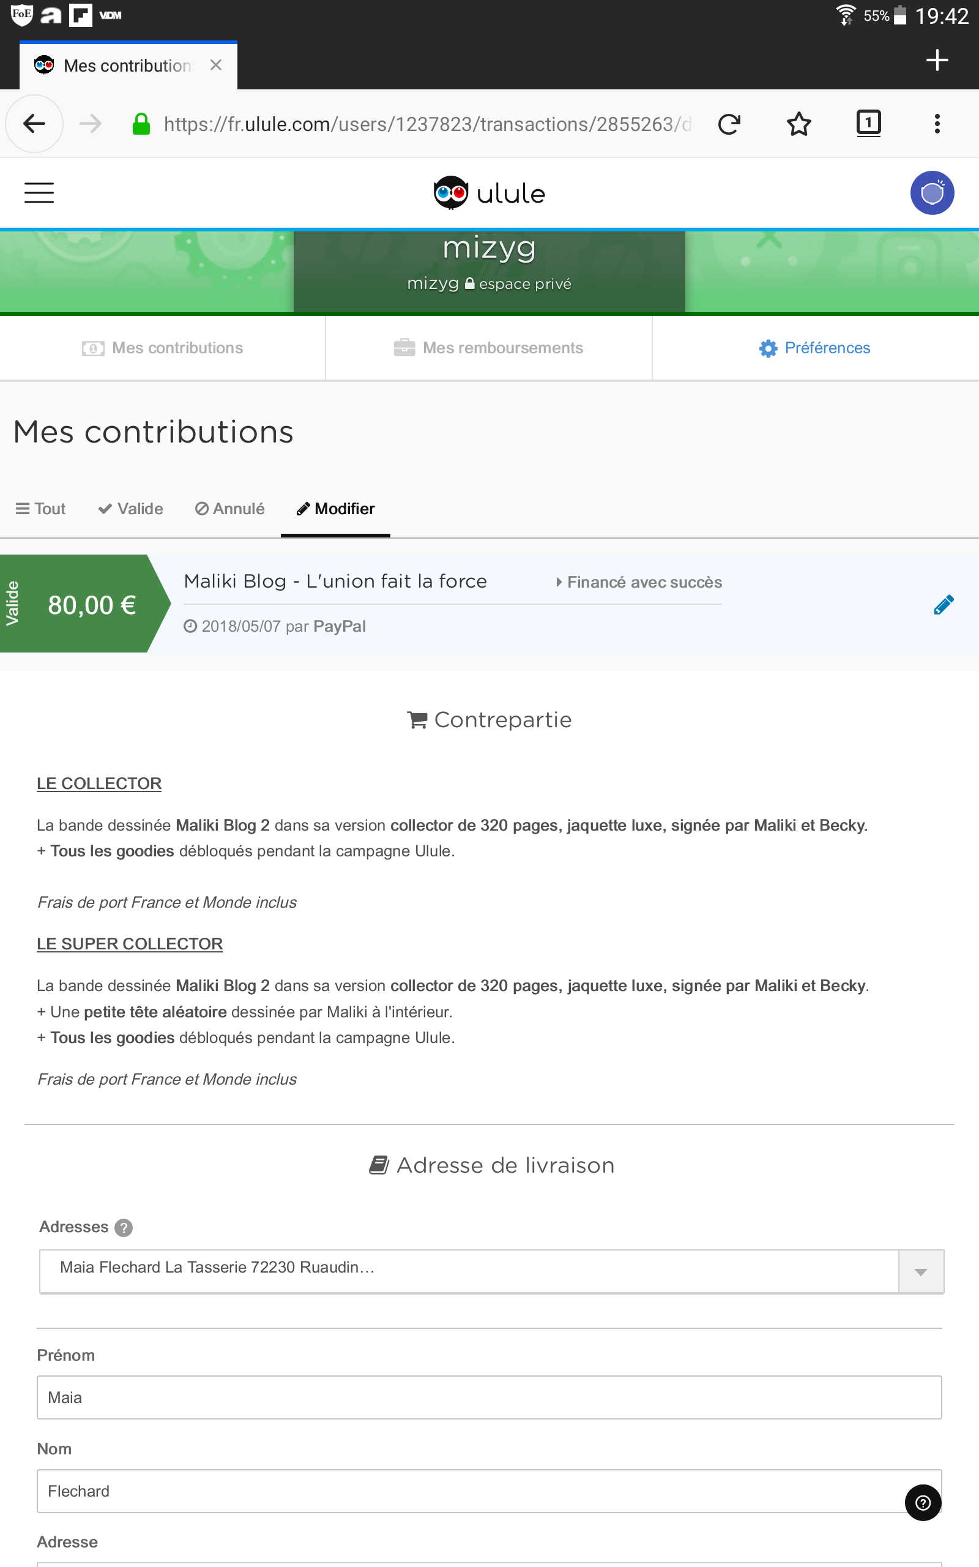Open a new browser tab

(936, 60)
